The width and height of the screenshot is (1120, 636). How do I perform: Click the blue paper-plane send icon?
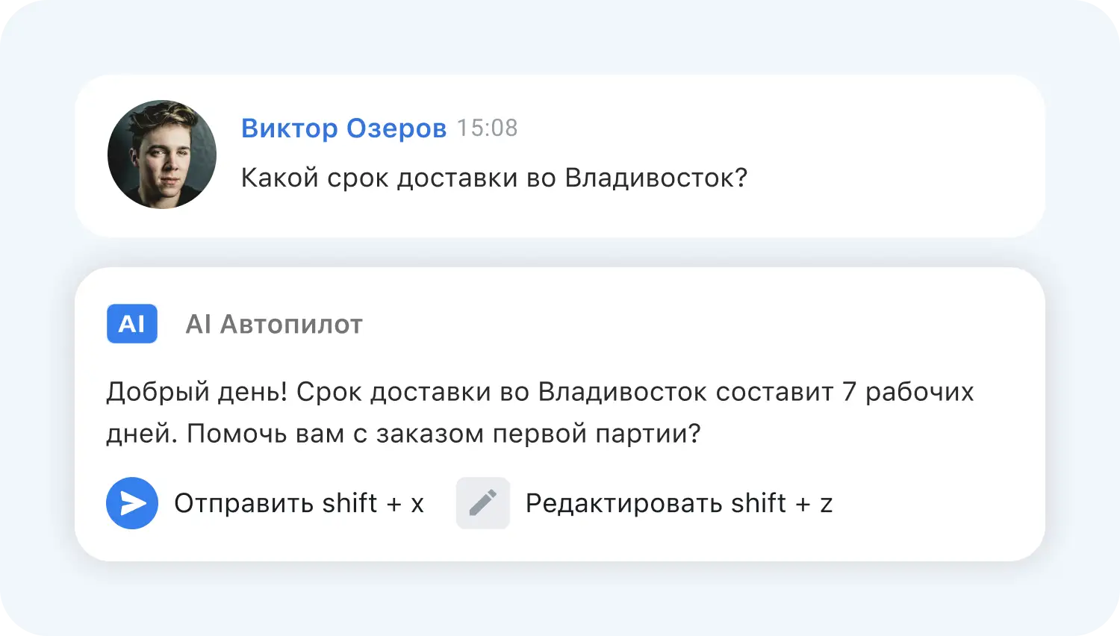pyautogui.click(x=132, y=503)
